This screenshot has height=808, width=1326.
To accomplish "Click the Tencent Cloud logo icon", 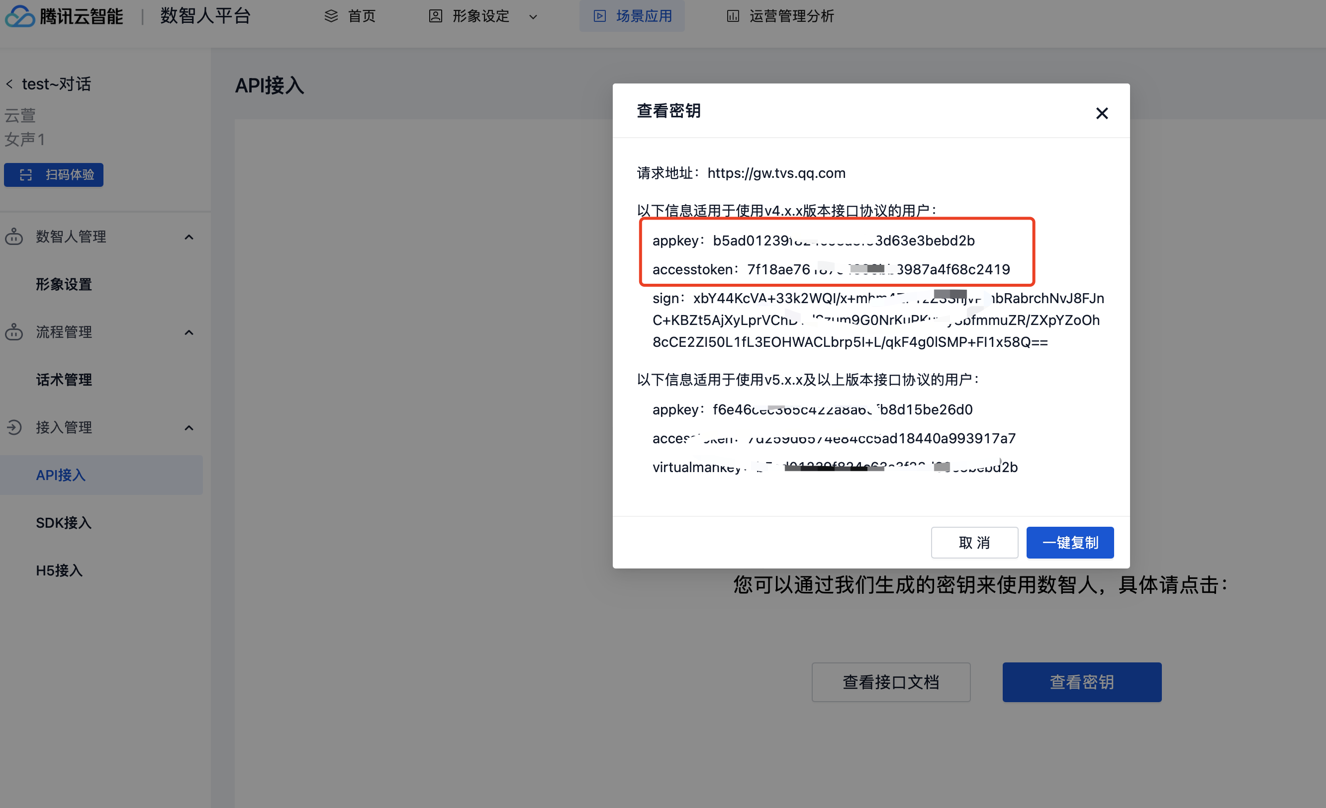I will [20, 16].
